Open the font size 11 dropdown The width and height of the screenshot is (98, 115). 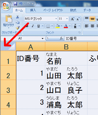click(x=67, y=19)
